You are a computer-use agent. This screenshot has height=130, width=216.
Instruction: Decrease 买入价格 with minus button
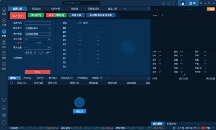coord(26,40)
